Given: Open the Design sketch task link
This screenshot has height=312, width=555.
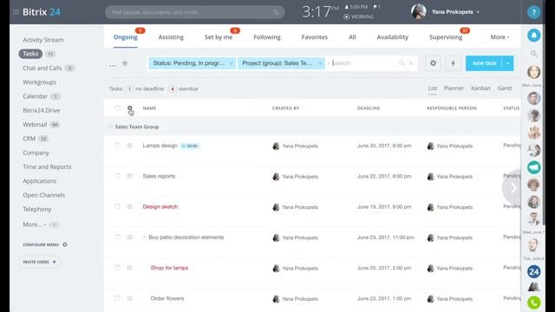Looking at the screenshot, I should [x=160, y=206].
